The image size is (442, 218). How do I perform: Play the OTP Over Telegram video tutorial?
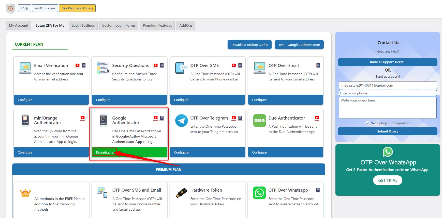[x=234, y=118]
